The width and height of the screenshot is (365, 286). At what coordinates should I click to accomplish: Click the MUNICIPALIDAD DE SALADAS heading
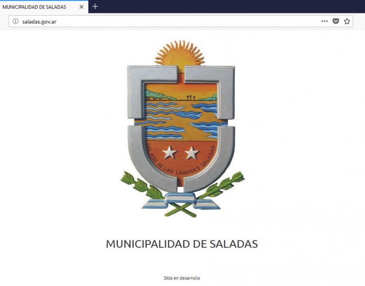coord(182,244)
